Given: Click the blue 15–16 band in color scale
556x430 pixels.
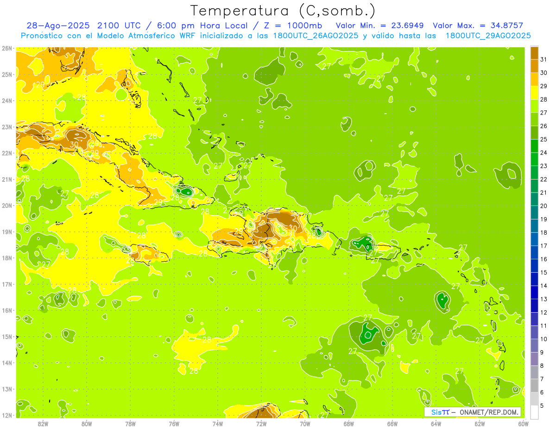Looking at the screenshot, I should point(534,266).
